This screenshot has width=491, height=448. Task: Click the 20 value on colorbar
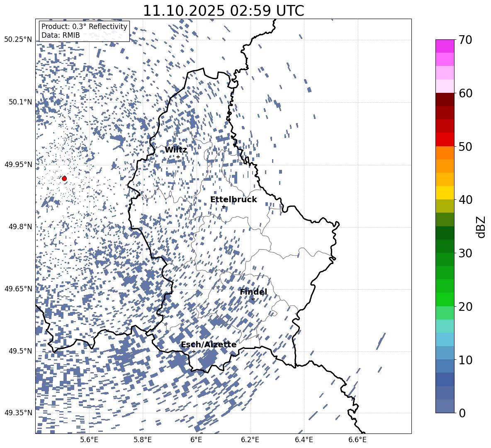pyautogui.click(x=465, y=307)
